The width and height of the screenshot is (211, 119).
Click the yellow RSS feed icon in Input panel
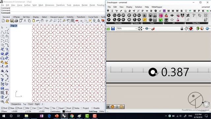tap(145, 20)
